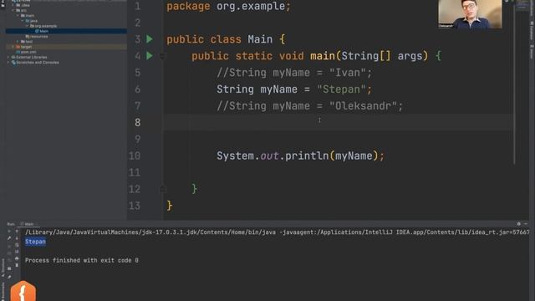Click the Scratches and Consoles label
This screenshot has width=535, height=301.
(38, 63)
